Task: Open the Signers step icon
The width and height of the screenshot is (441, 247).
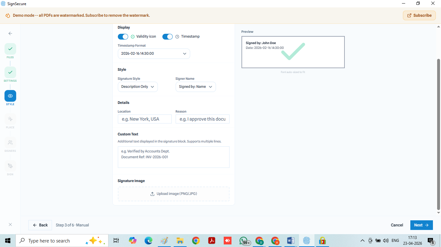Action: click(x=10, y=142)
